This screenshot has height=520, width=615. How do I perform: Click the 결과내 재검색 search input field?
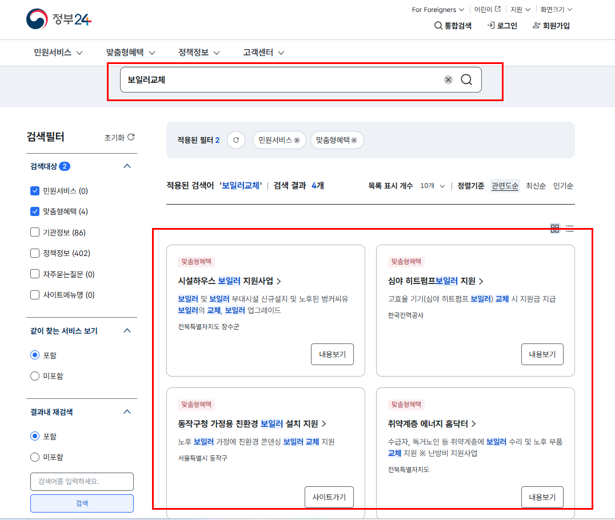(81, 482)
